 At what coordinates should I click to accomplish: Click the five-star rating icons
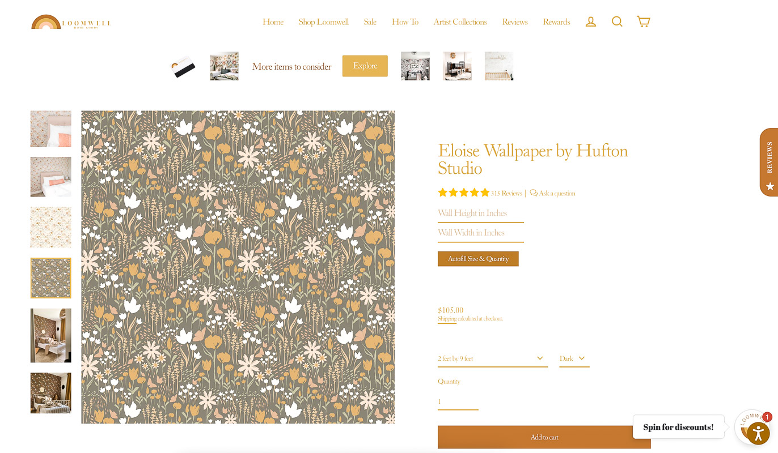coord(463,193)
